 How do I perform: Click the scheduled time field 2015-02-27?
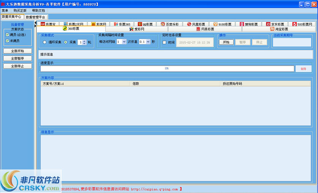[195, 43]
